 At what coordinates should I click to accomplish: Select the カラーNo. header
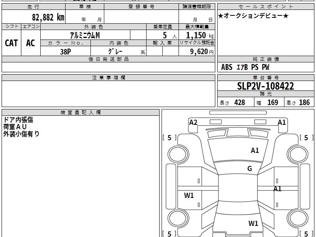[66, 43]
